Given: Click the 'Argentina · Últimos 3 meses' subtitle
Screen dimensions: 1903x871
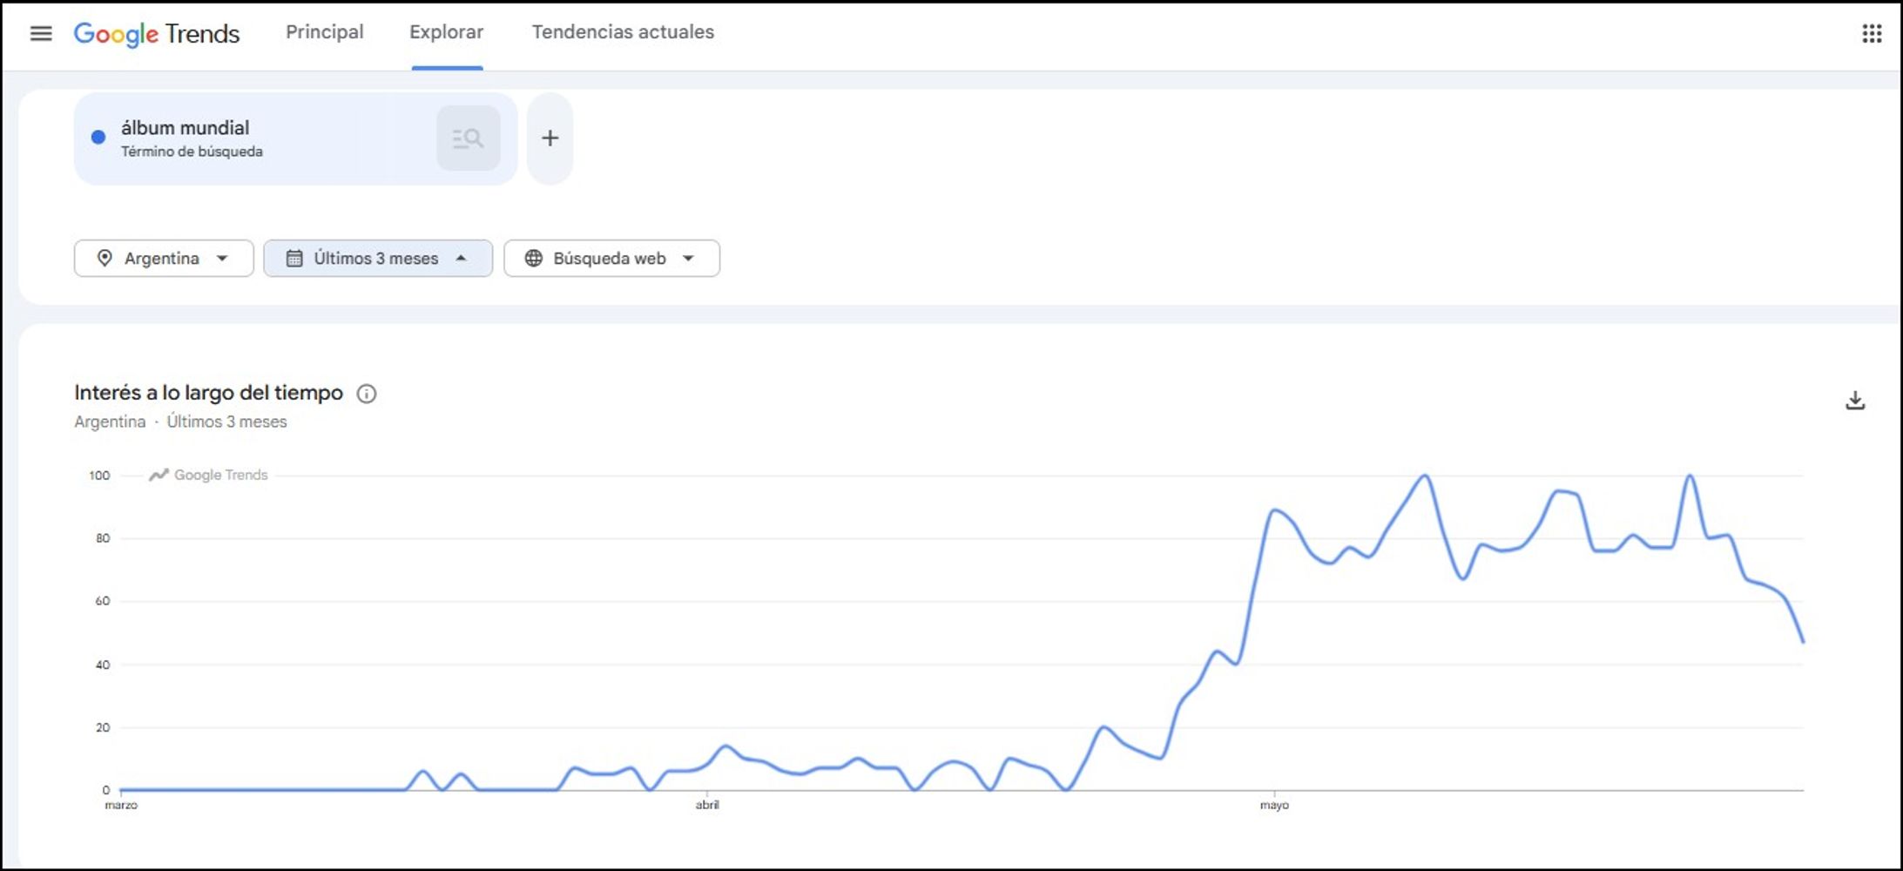Looking at the screenshot, I should [180, 422].
